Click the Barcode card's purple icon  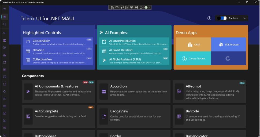point(179,116)
